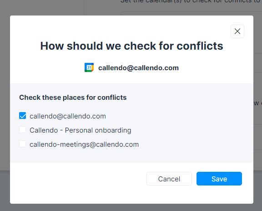Click the dimmed calendar input field behind the dialog
The image size is (262, 211).
point(191,13)
